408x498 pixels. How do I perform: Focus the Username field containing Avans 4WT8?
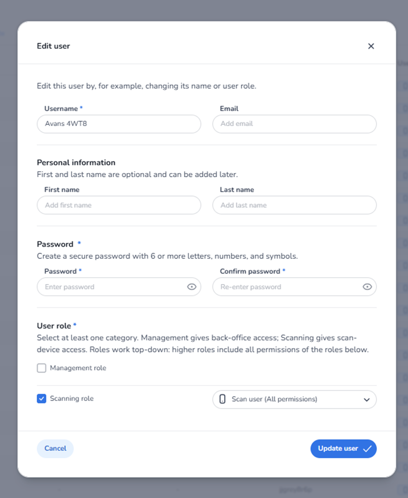119,124
